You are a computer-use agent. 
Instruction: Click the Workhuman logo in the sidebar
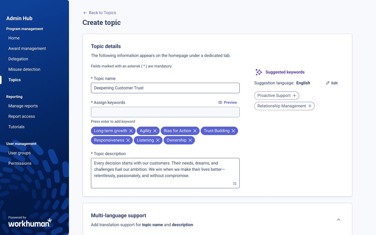tap(30, 223)
